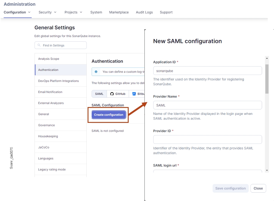Viewport: 274px width, 201px height.
Task: Close the New SAML configuration dialog
Action: (x=258, y=188)
